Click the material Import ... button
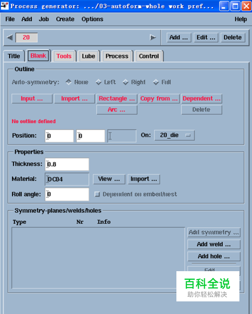 click(x=144, y=179)
